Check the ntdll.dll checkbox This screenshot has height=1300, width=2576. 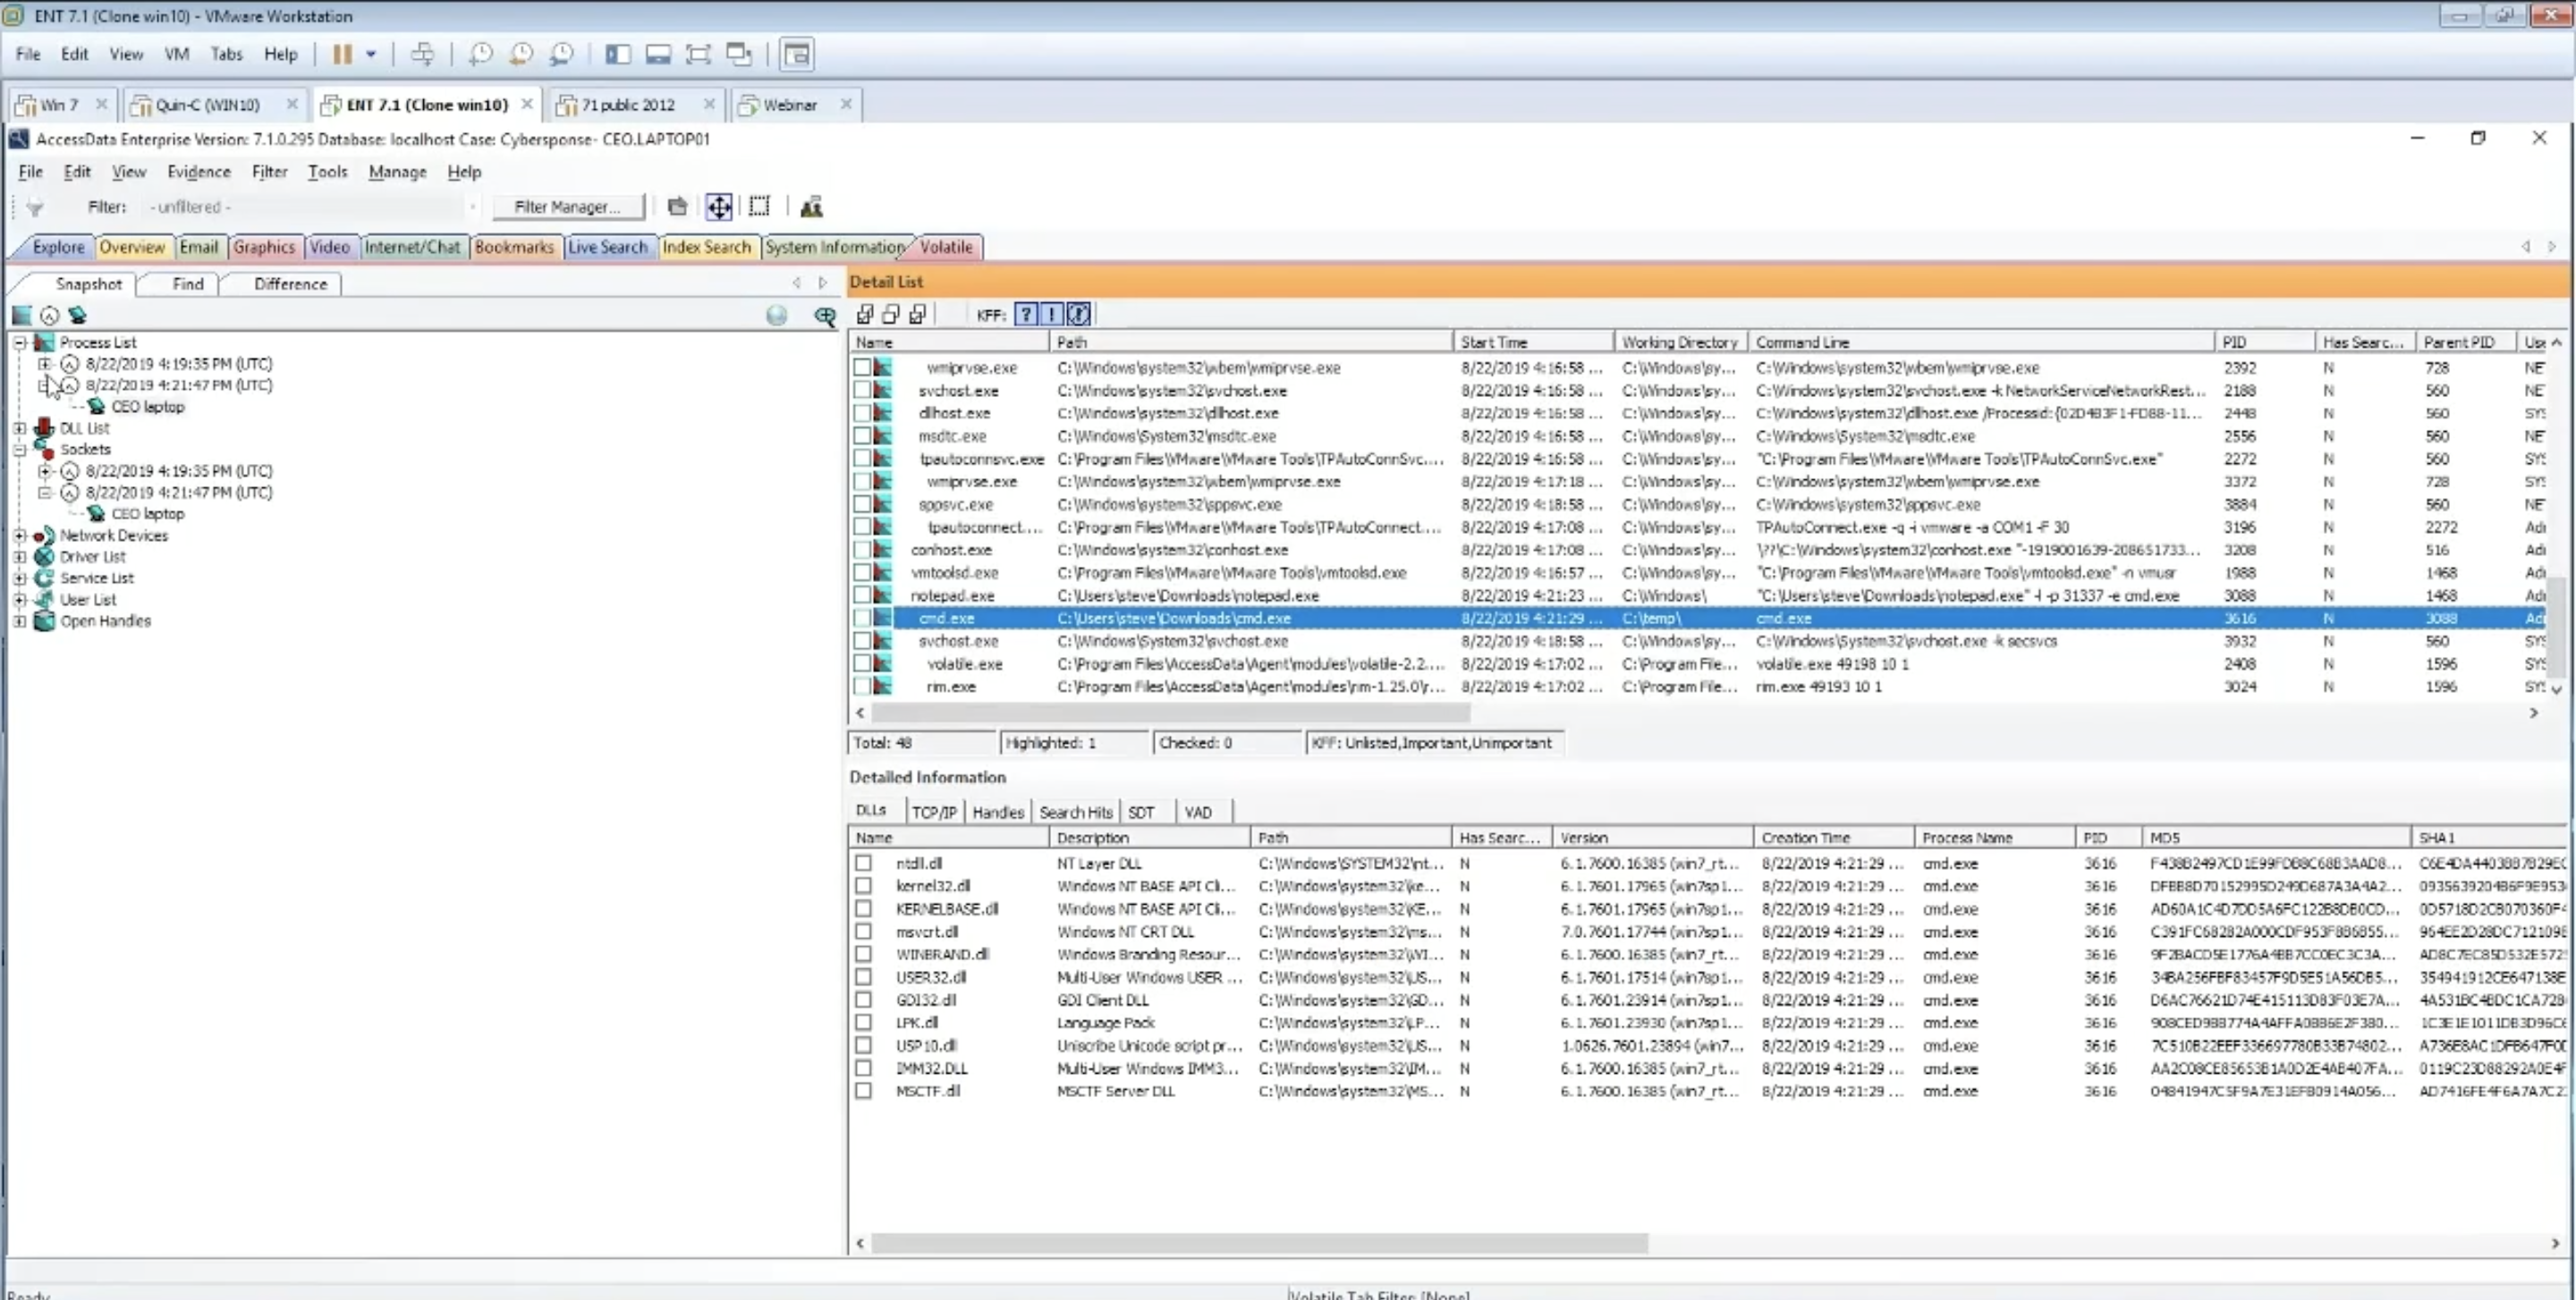[863, 862]
